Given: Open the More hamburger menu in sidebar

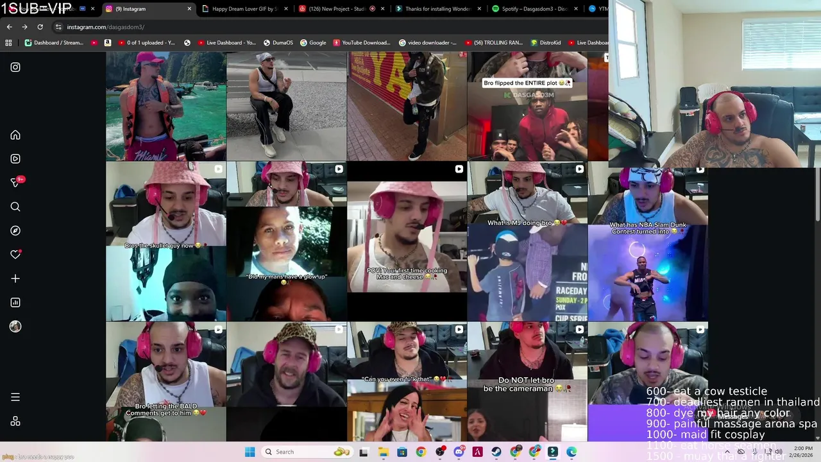Looking at the screenshot, I should pyautogui.click(x=15, y=397).
